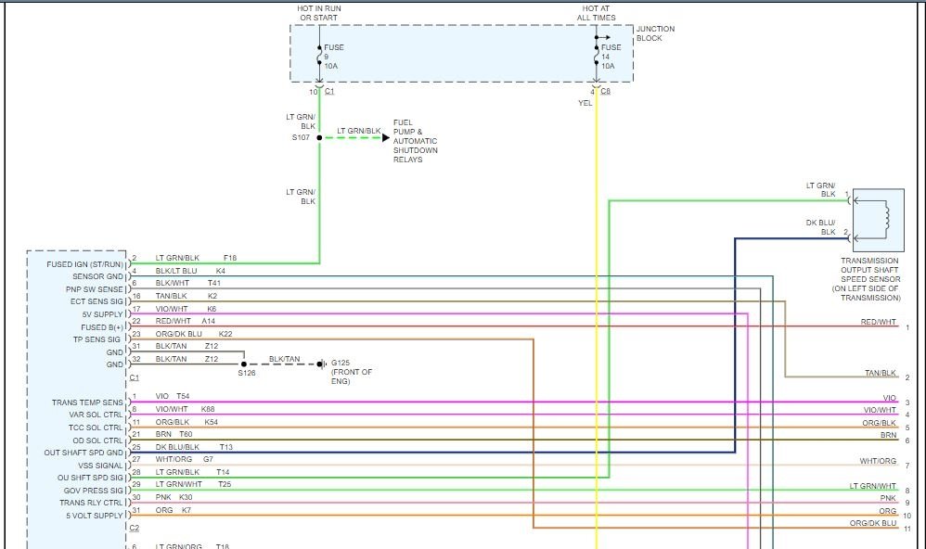Click the Fuse 9 10A symbol
926x549 pixels.
(320, 56)
